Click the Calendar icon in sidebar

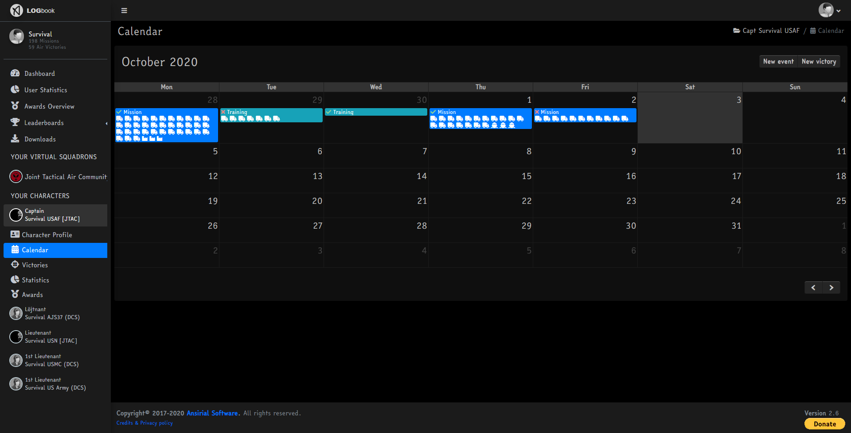[15, 250]
